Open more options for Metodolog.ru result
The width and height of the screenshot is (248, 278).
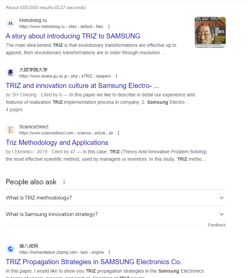pyautogui.click(x=109, y=27)
